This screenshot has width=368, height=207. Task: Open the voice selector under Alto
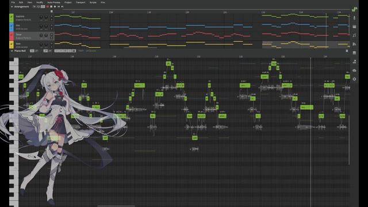pyautogui.click(x=22, y=29)
